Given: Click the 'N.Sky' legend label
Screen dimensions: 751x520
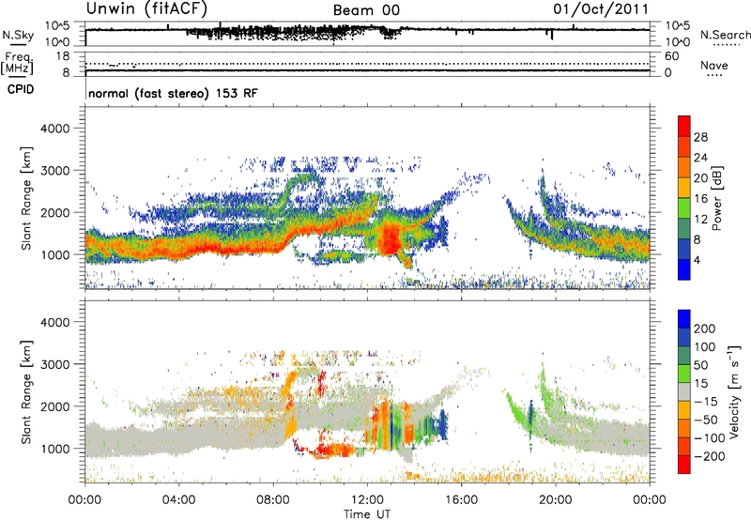Looking at the screenshot, I should [18, 35].
